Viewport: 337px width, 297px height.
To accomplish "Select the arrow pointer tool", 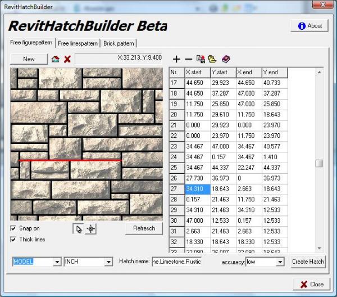I will tap(79, 229).
